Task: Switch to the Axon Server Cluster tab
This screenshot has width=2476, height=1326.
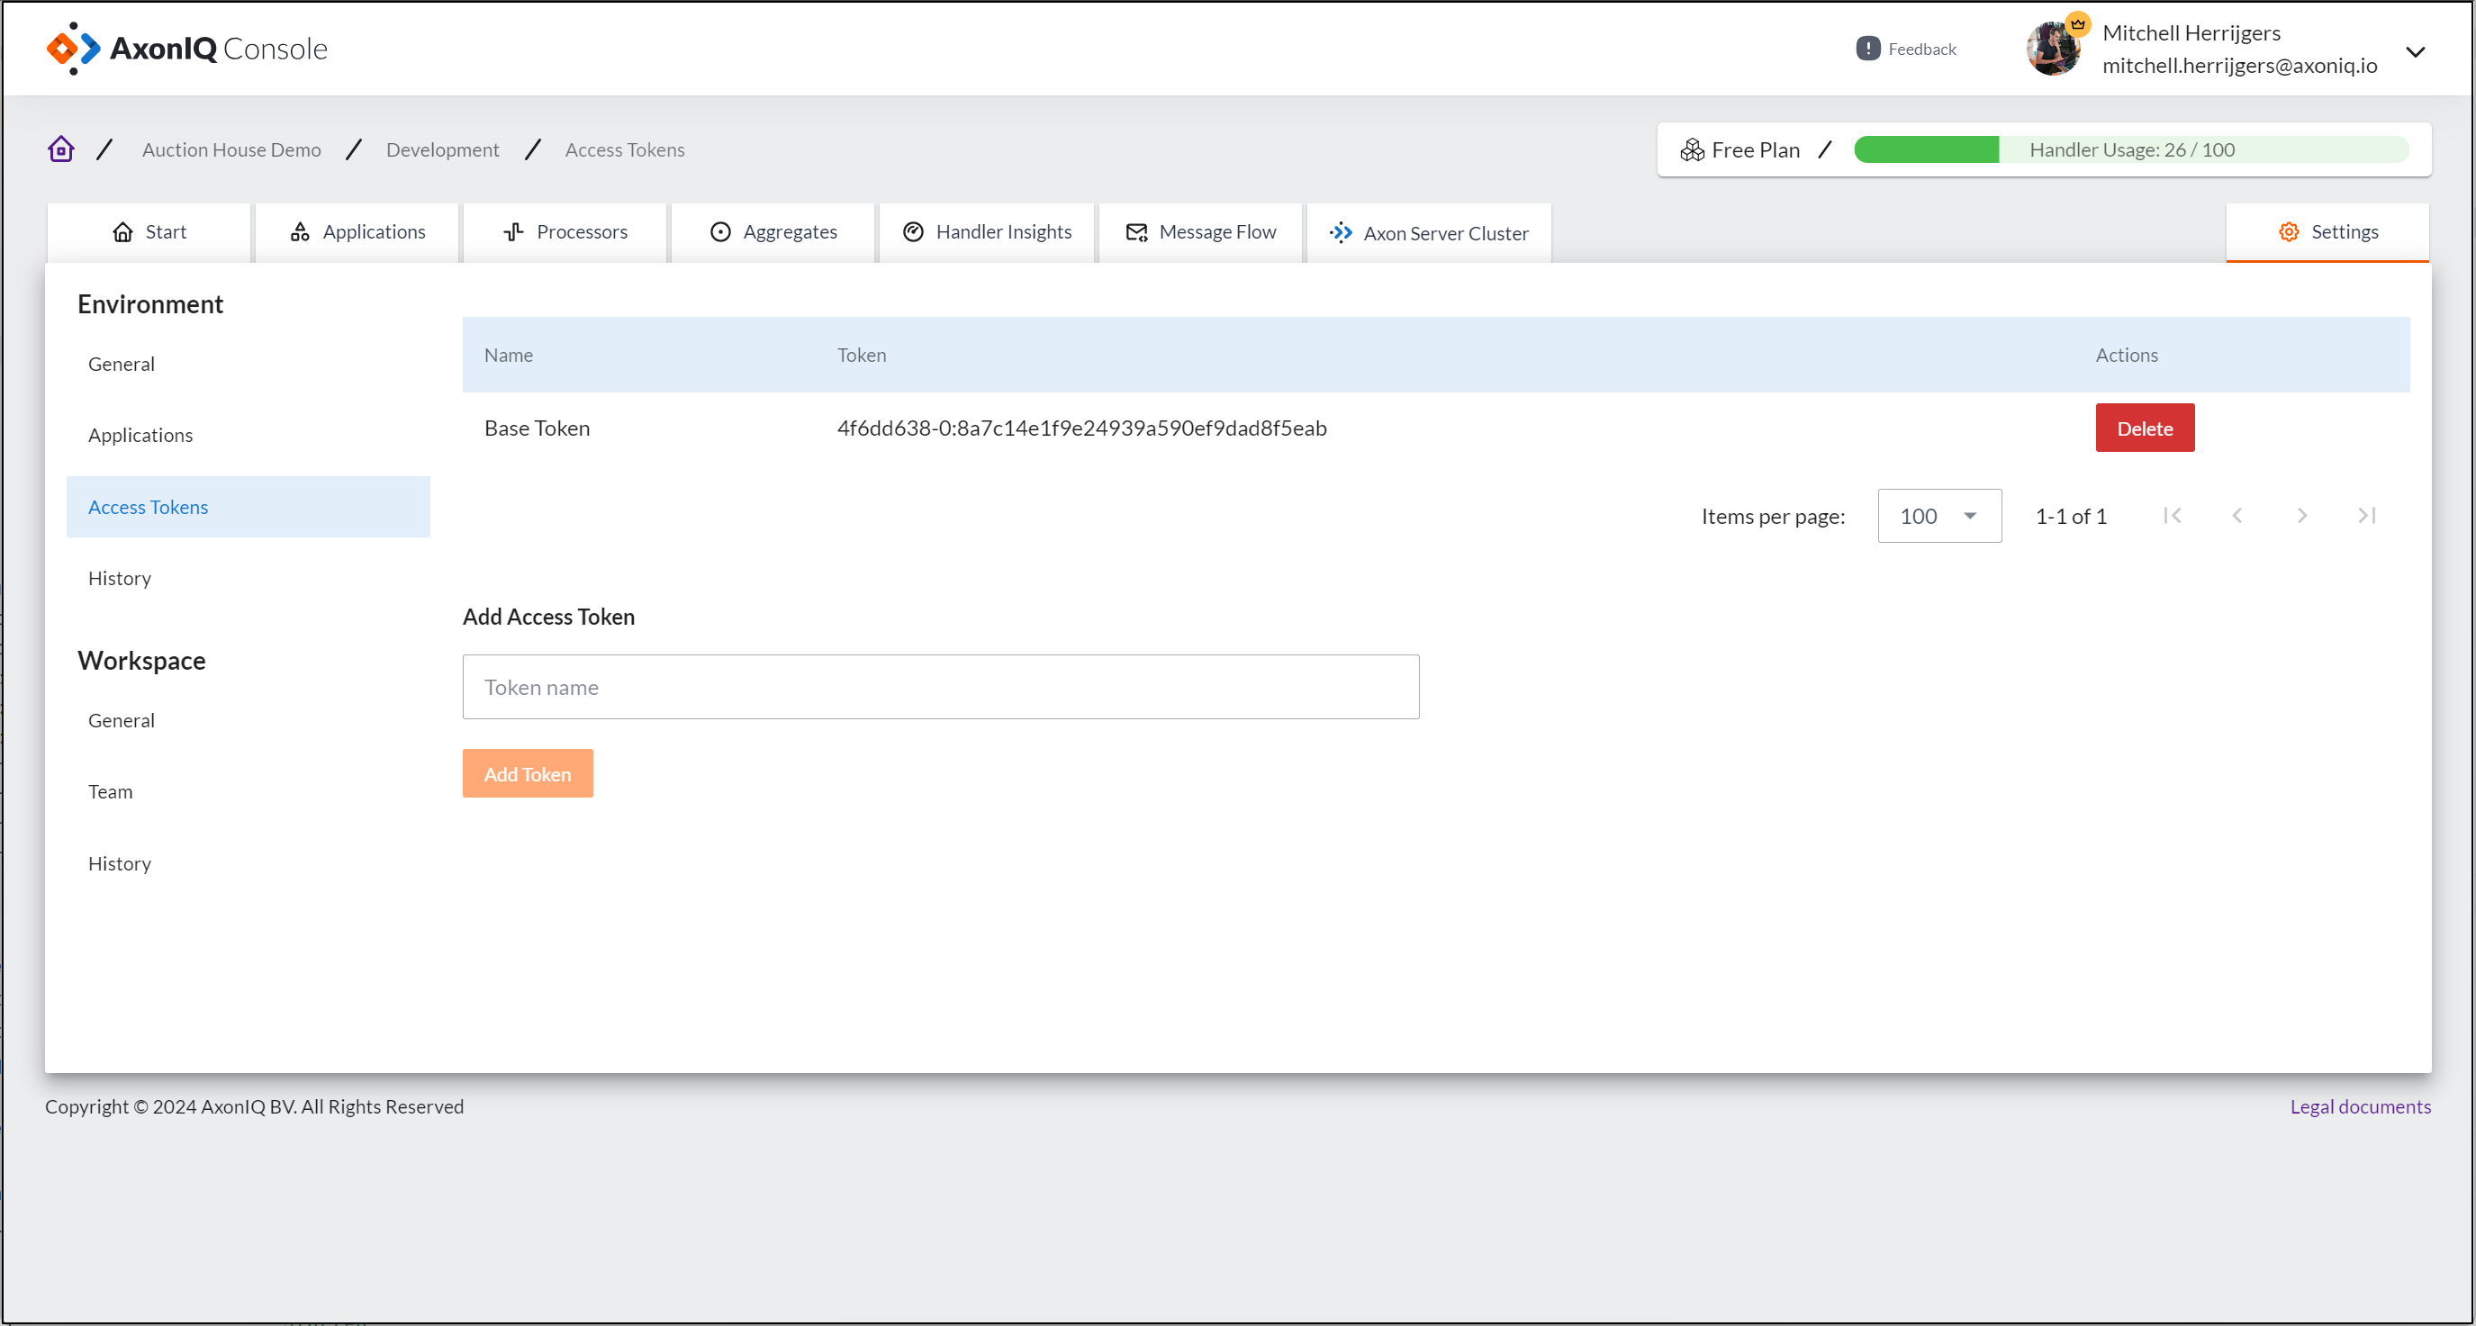Action: (1429, 232)
